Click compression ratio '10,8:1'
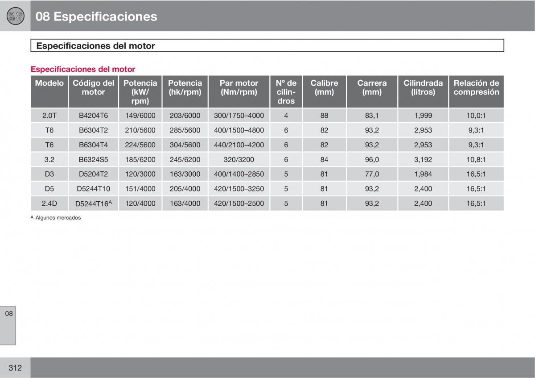The width and height of the screenshot is (535, 378). (476, 159)
